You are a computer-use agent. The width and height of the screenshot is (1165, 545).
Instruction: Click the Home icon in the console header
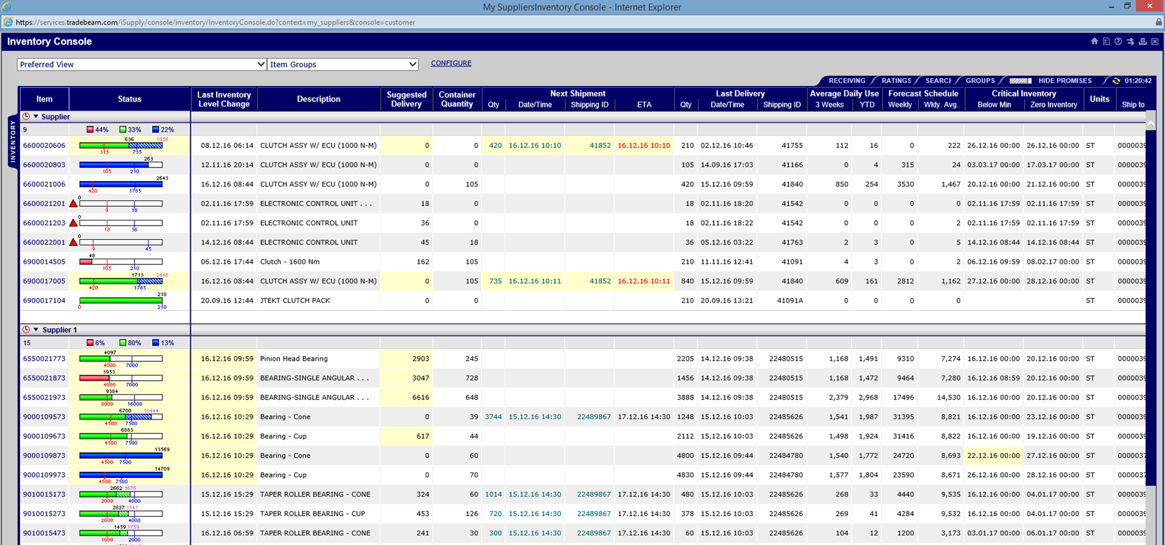point(1094,41)
